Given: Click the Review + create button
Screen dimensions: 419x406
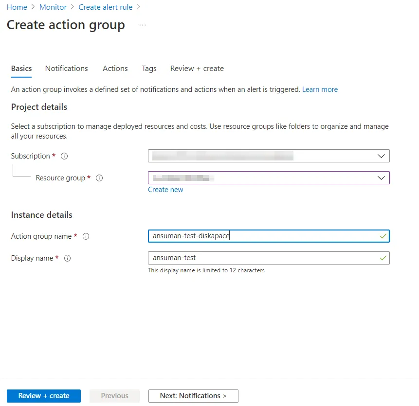Looking at the screenshot, I should click(x=44, y=396).
